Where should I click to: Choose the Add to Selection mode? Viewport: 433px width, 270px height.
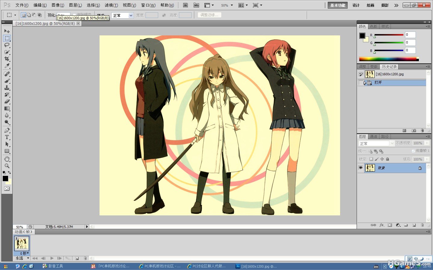coord(29,15)
